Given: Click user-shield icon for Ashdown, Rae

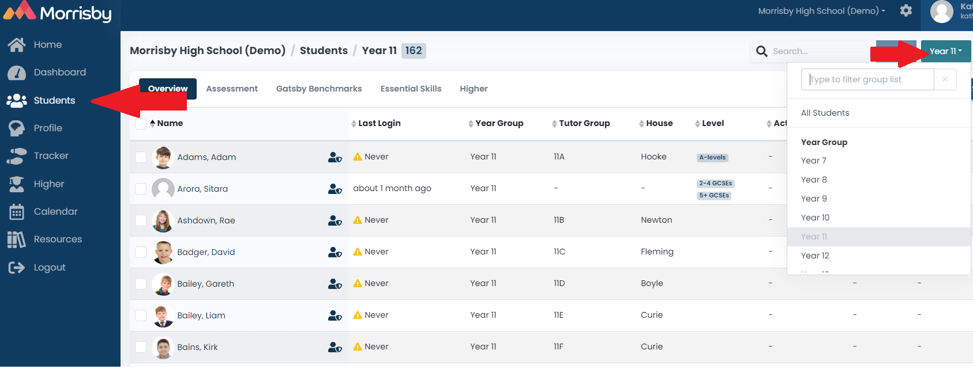Looking at the screenshot, I should pos(335,220).
